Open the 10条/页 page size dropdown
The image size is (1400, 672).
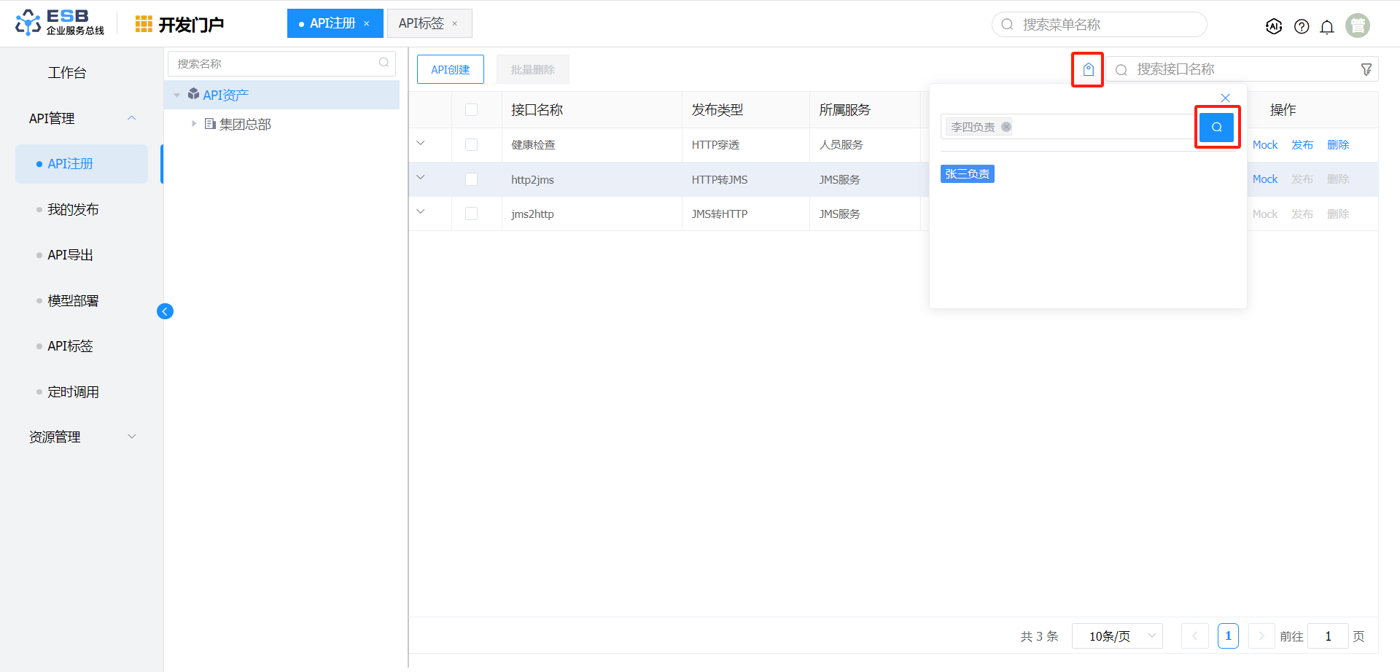pos(1117,636)
